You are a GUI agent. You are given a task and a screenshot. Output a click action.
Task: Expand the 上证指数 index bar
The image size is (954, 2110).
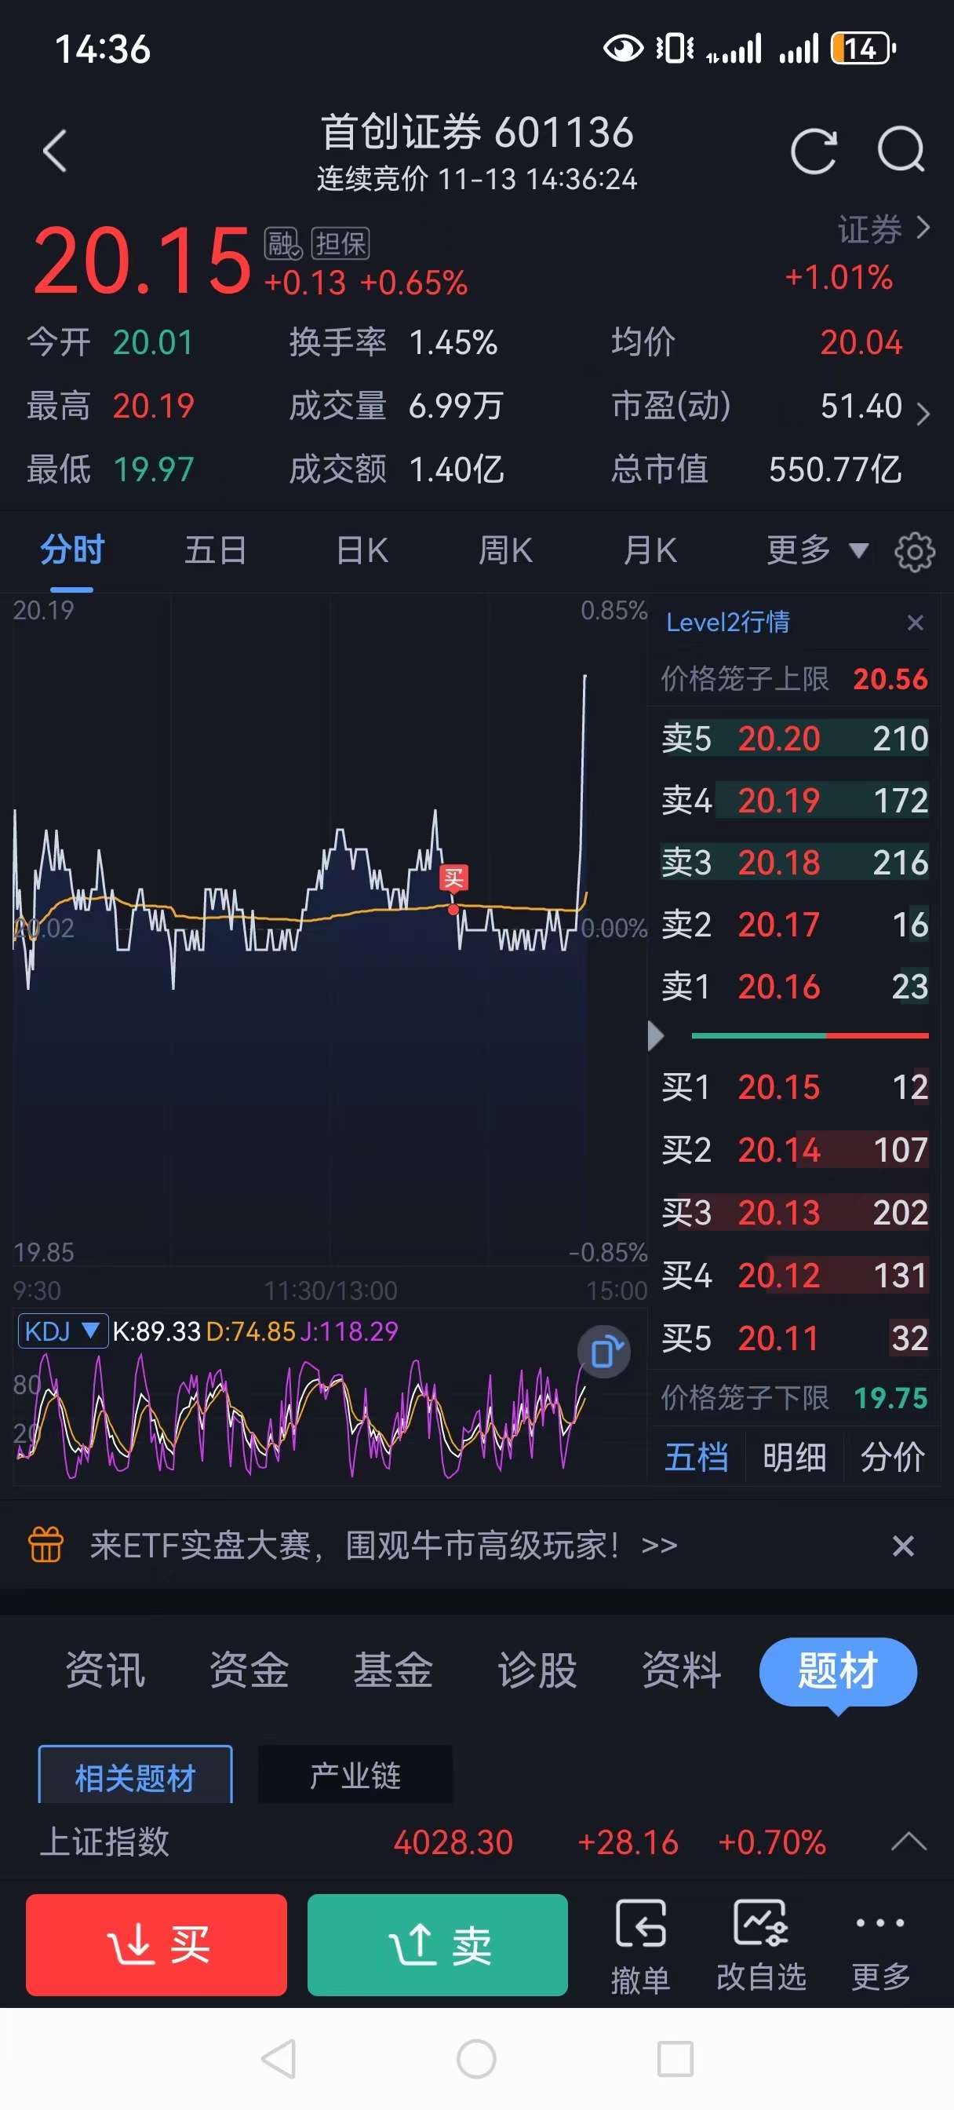click(x=909, y=1842)
